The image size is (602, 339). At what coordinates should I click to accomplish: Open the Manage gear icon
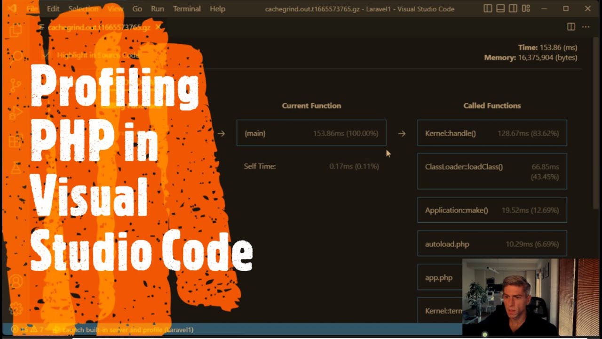click(x=16, y=309)
